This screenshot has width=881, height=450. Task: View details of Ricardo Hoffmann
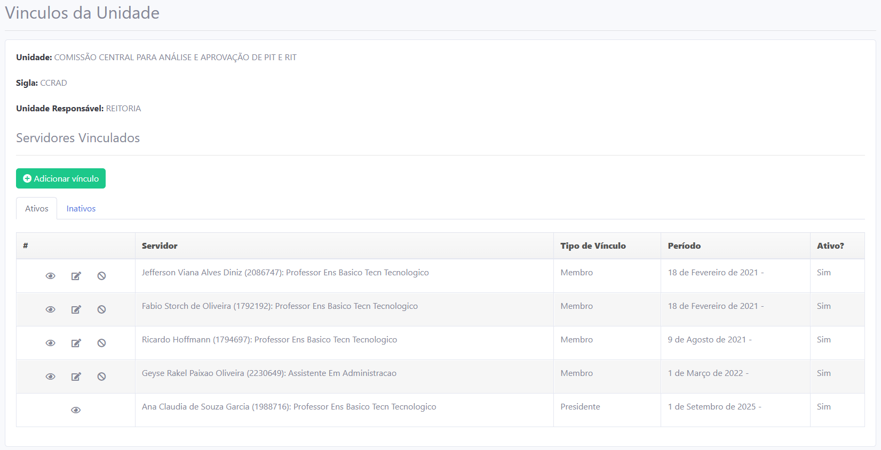tap(50, 343)
